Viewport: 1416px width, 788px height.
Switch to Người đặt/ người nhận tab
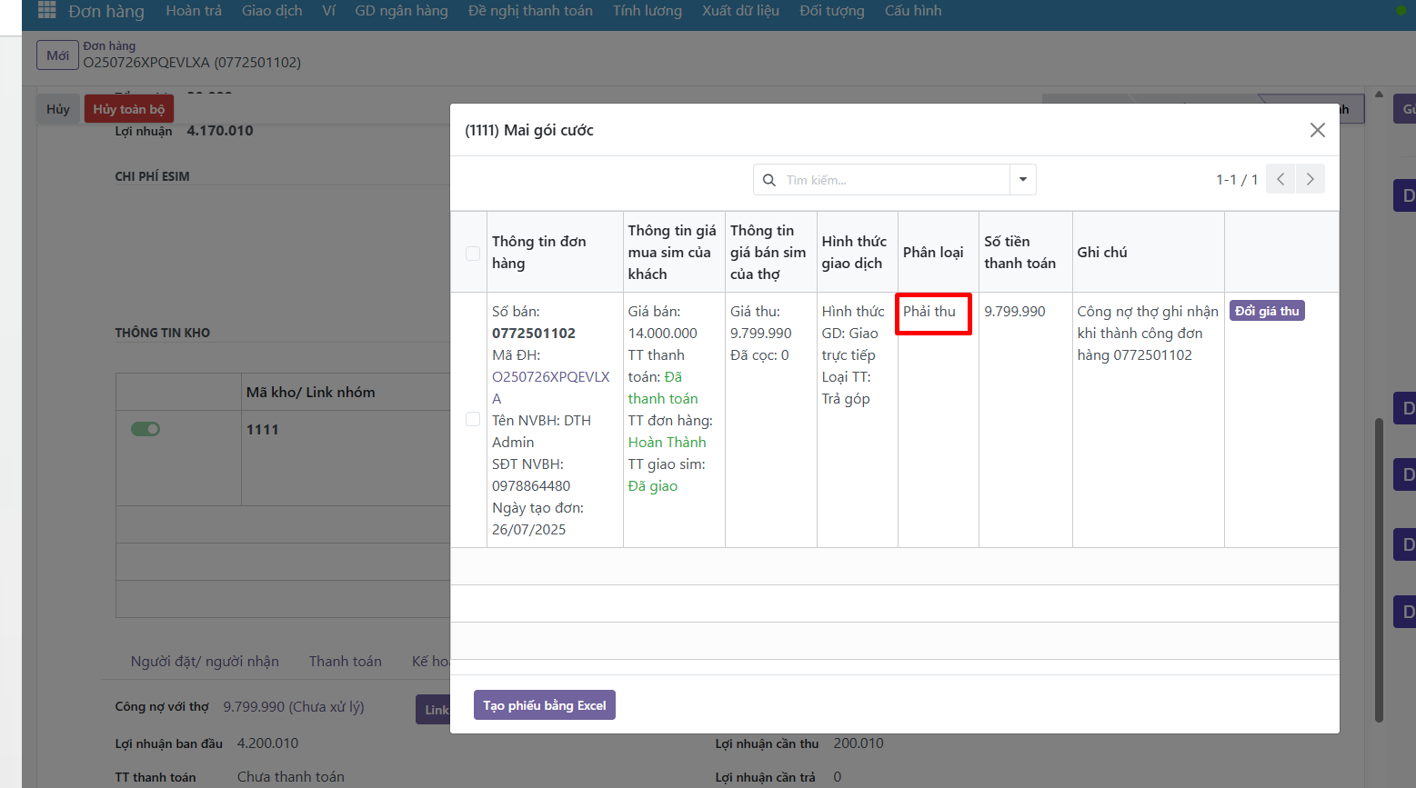pyautogui.click(x=205, y=661)
